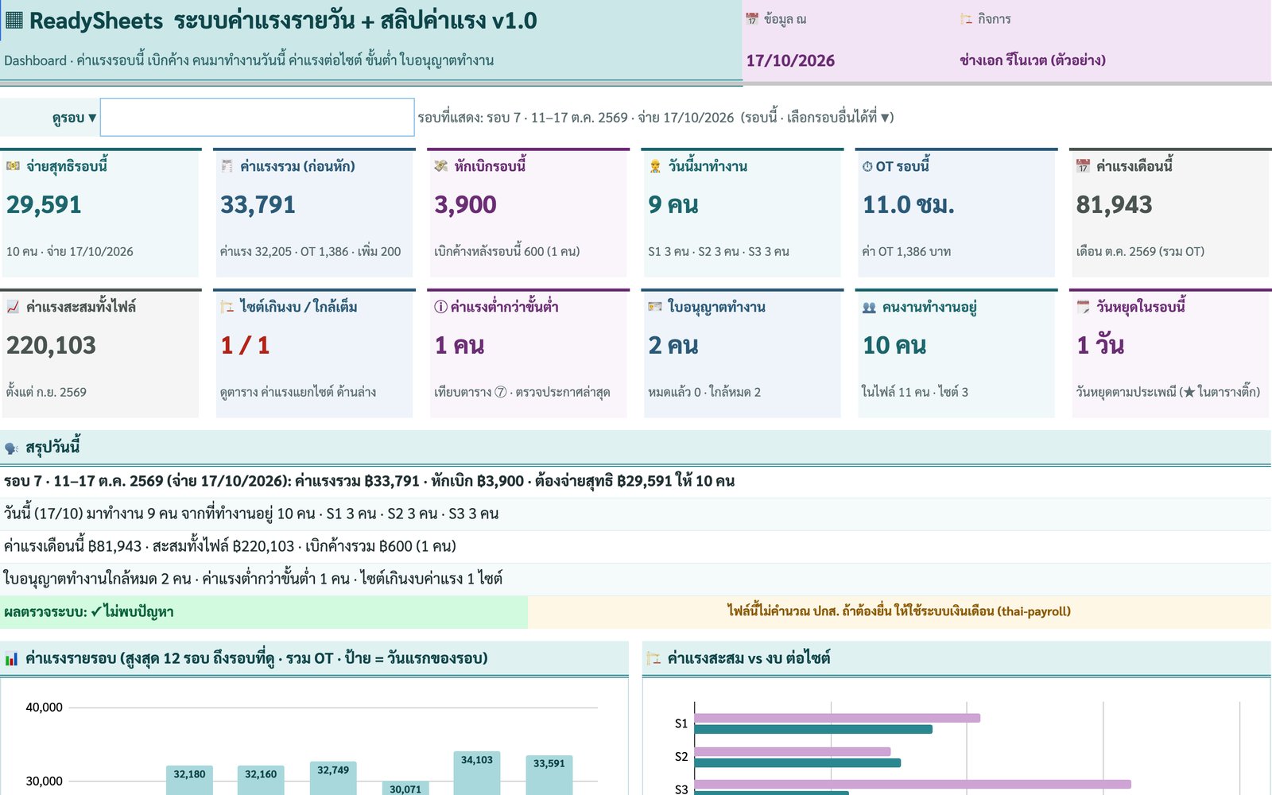Click the 11.0 ชม. OT value
Screen dimensions: 1272x795
click(x=909, y=205)
